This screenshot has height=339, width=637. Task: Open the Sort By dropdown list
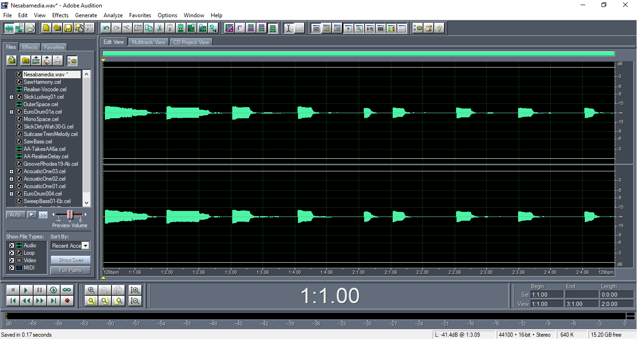click(85, 245)
